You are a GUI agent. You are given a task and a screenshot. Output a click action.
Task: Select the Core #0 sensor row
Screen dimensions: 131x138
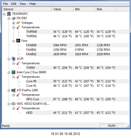coord(78,81)
